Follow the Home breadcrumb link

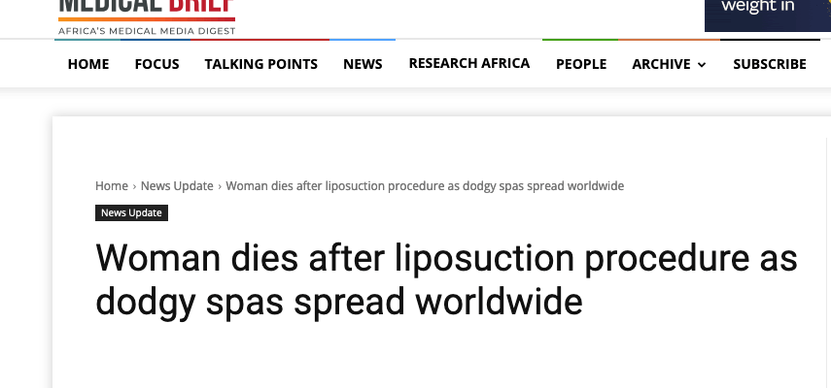(112, 186)
